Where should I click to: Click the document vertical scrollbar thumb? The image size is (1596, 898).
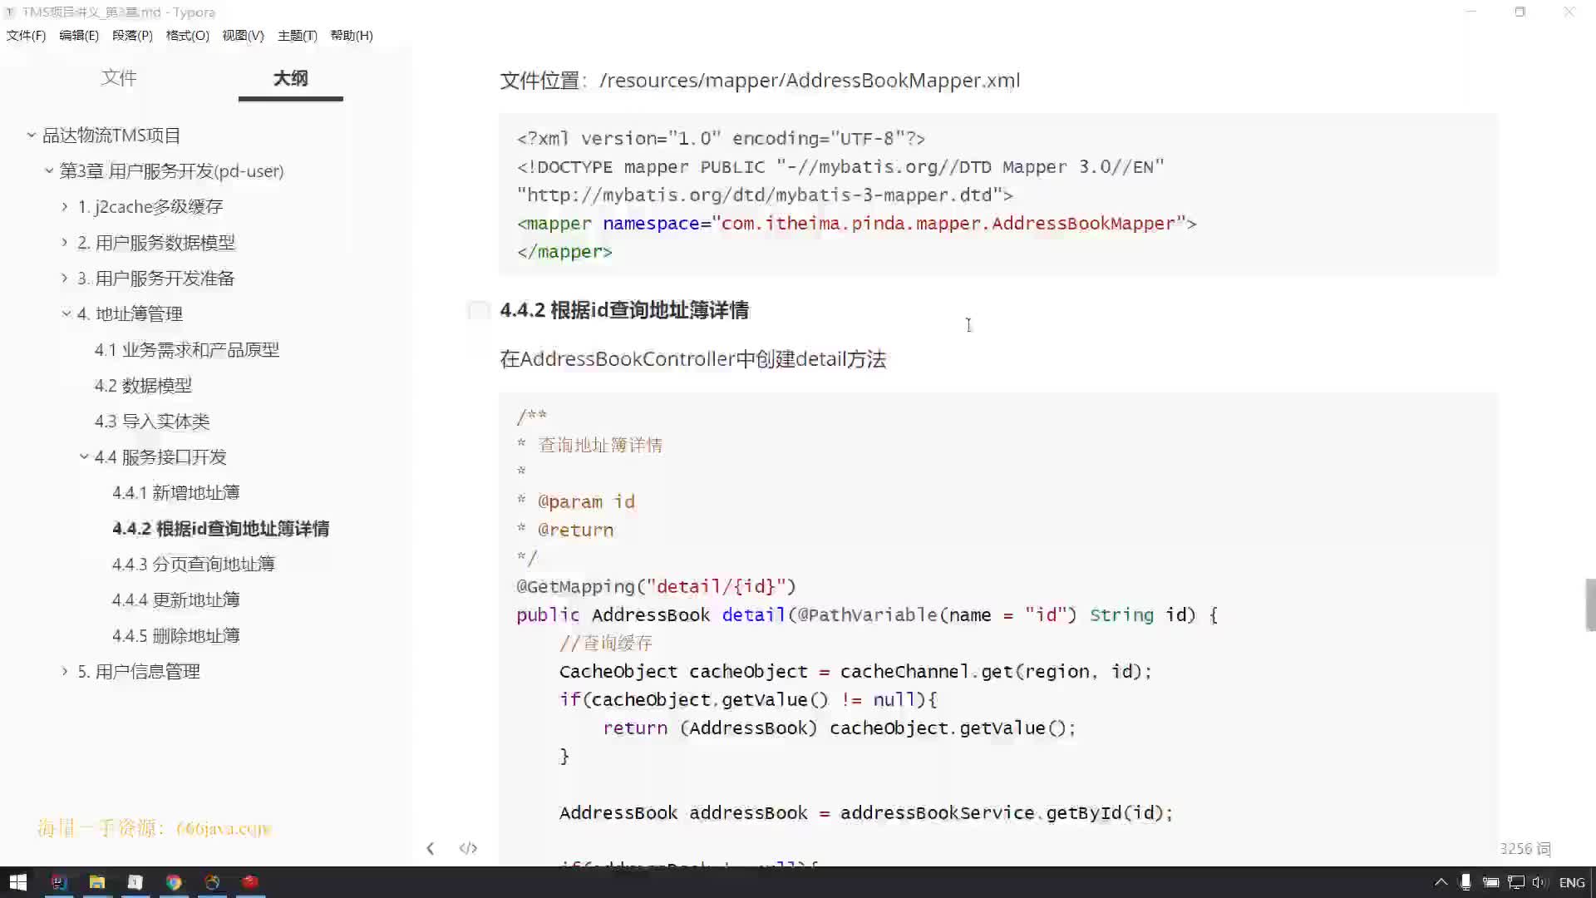point(1590,604)
